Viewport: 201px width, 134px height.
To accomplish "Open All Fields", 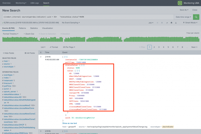I will (x=30, y=53).
